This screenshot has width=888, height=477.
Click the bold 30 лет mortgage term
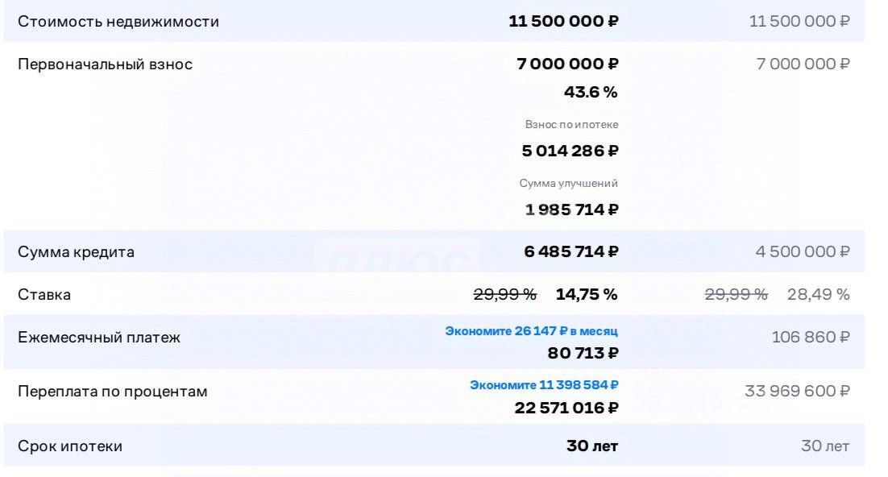[592, 446]
